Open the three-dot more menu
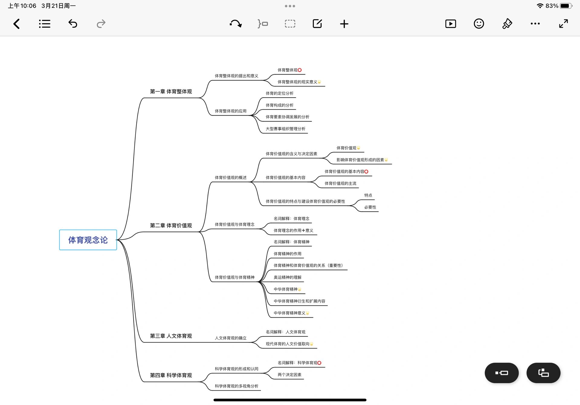Image resolution: width=580 pixels, height=405 pixels. (x=535, y=24)
